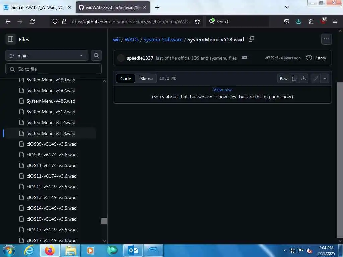The width and height of the screenshot is (343, 257).
Task: Open cIOS12-v5149-v3.5.wad in file tree
Action: tap(51, 187)
